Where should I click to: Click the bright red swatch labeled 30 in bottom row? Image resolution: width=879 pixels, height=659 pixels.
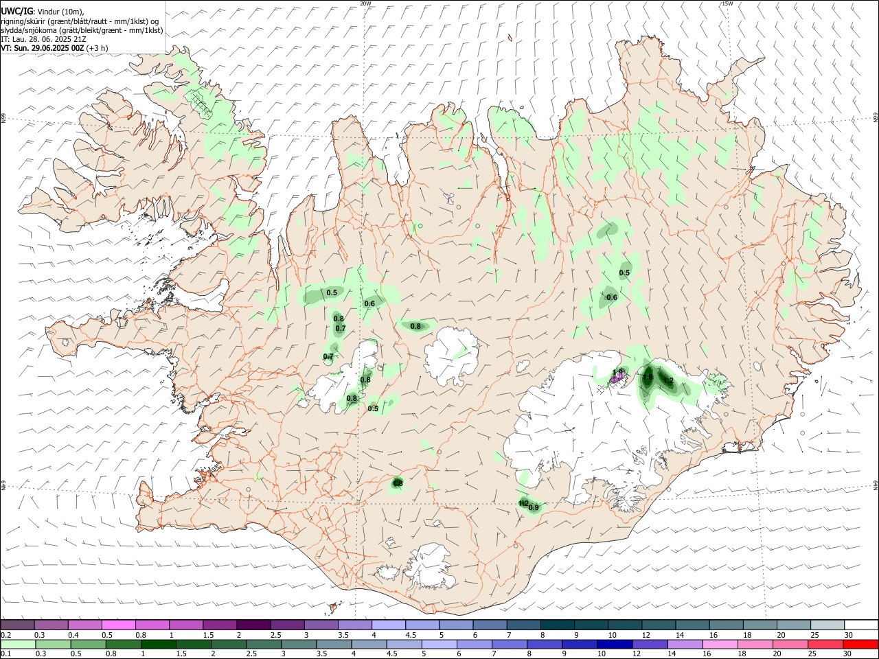point(860,644)
